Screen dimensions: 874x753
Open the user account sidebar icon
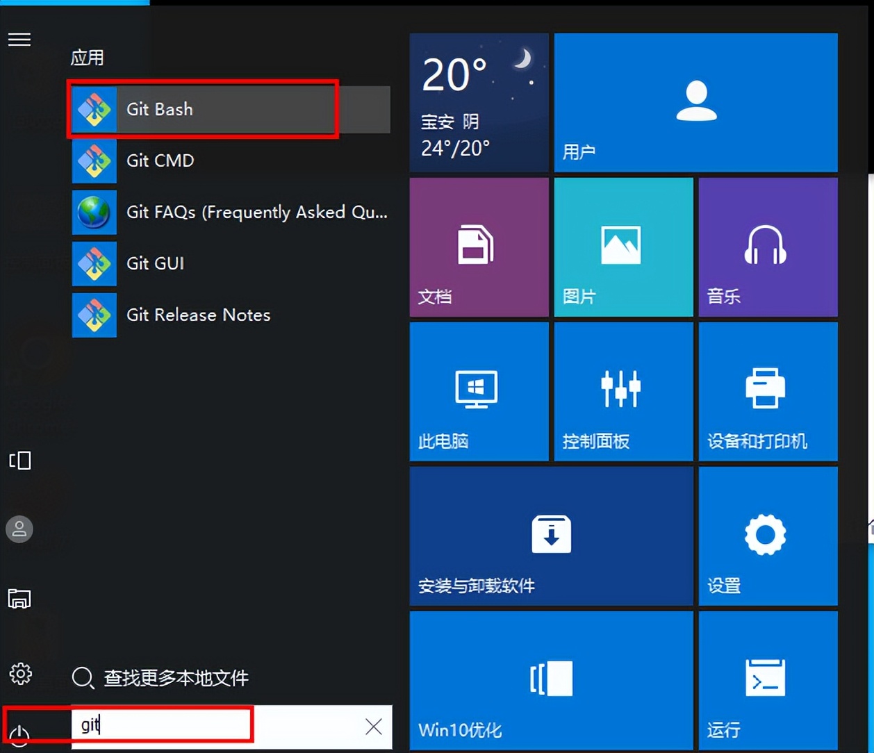pos(19,529)
